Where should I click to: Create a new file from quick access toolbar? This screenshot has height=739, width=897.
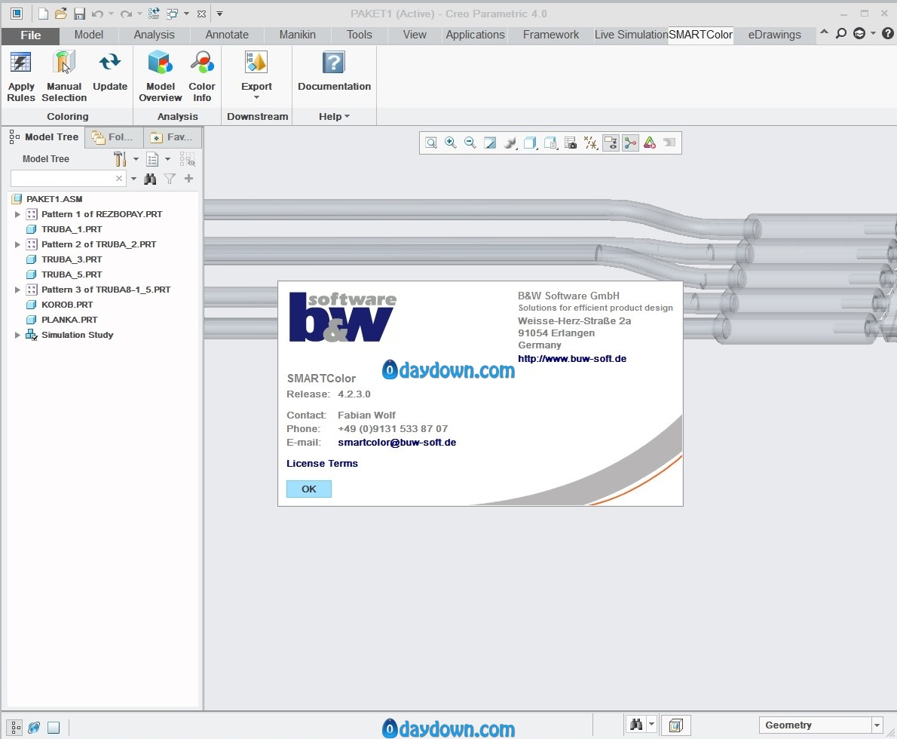43,14
